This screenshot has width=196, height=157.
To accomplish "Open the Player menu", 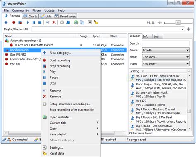I will tap(36, 10).
